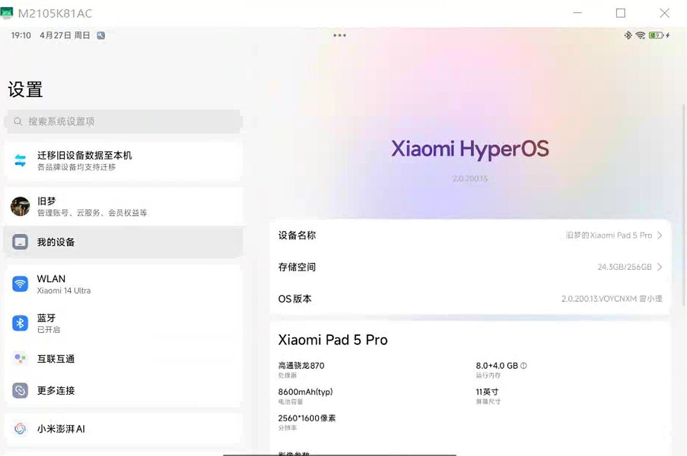Open the WLAN Wi-Fi icon
The height and width of the screenshot is (456, 687).
click(x=20, y=284)
